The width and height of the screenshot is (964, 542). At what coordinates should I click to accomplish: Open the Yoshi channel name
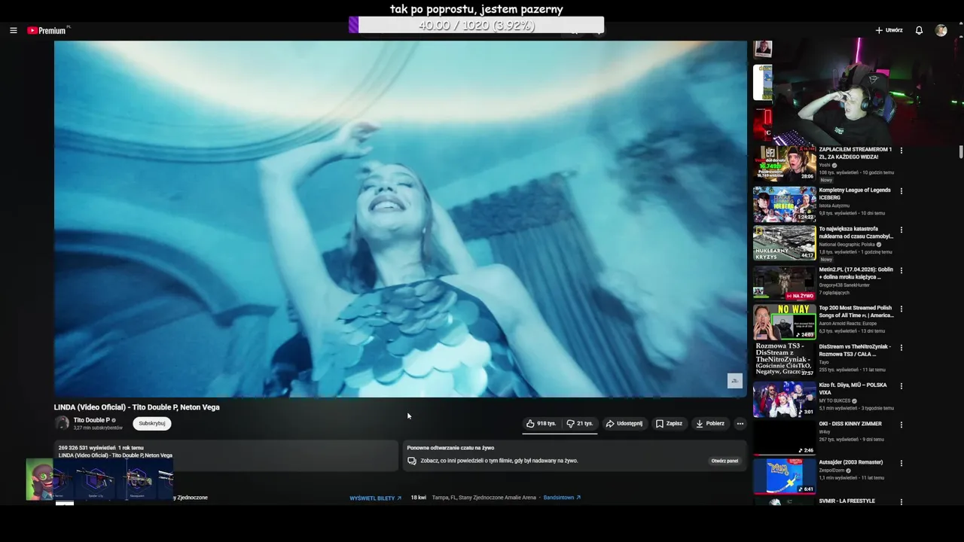pyautogui.click(x=824, y=165)
